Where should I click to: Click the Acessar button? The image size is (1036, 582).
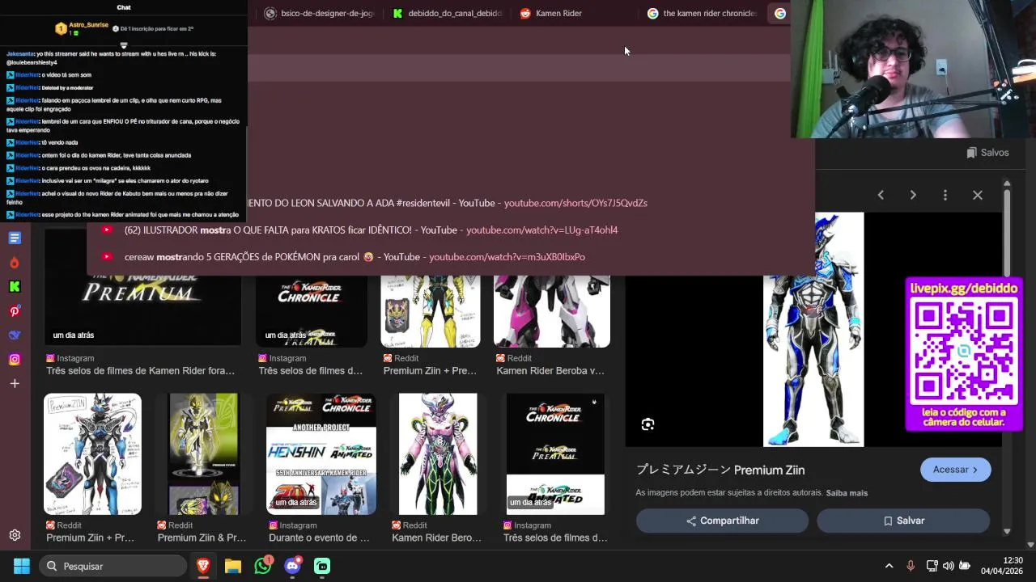[955, 470]
